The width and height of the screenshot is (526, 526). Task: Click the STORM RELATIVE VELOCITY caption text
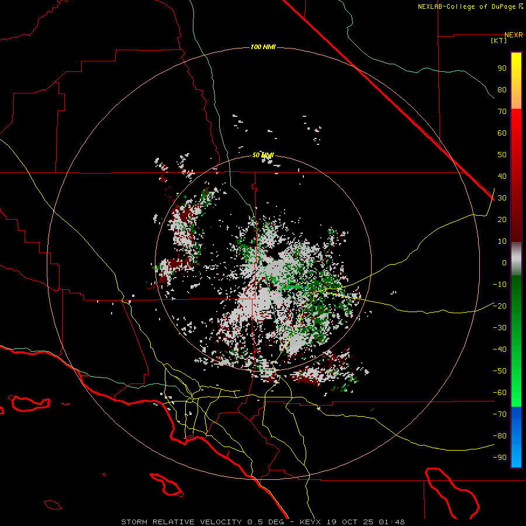click(181, 522)
